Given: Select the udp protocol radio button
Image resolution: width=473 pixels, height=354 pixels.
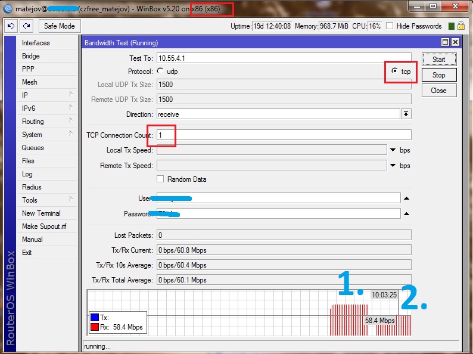Looking at the screenshot, I should point(160,72).
